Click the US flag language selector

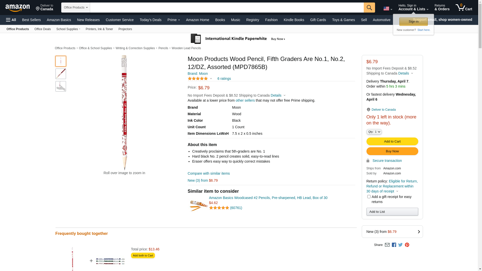click(x=388, y=9)
